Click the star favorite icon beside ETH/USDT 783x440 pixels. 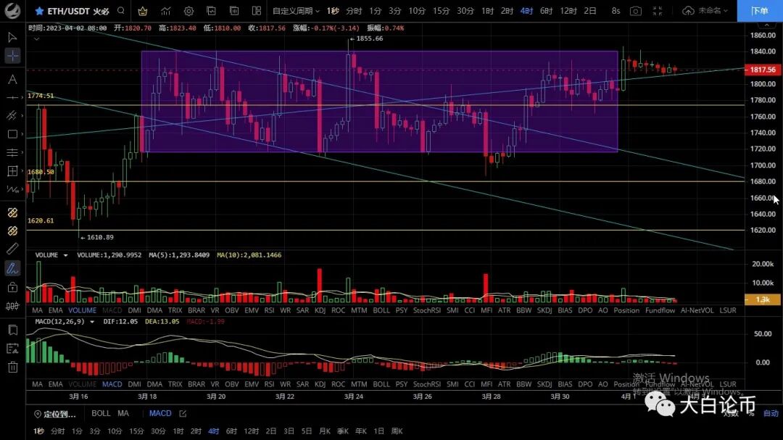pos(39,10)
